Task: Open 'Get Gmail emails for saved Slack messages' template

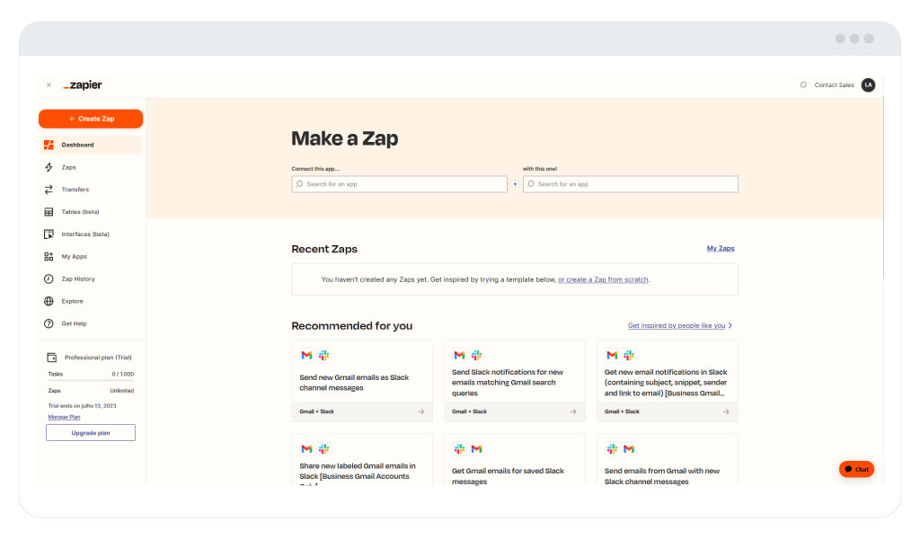Action: (x=515, y=461)
